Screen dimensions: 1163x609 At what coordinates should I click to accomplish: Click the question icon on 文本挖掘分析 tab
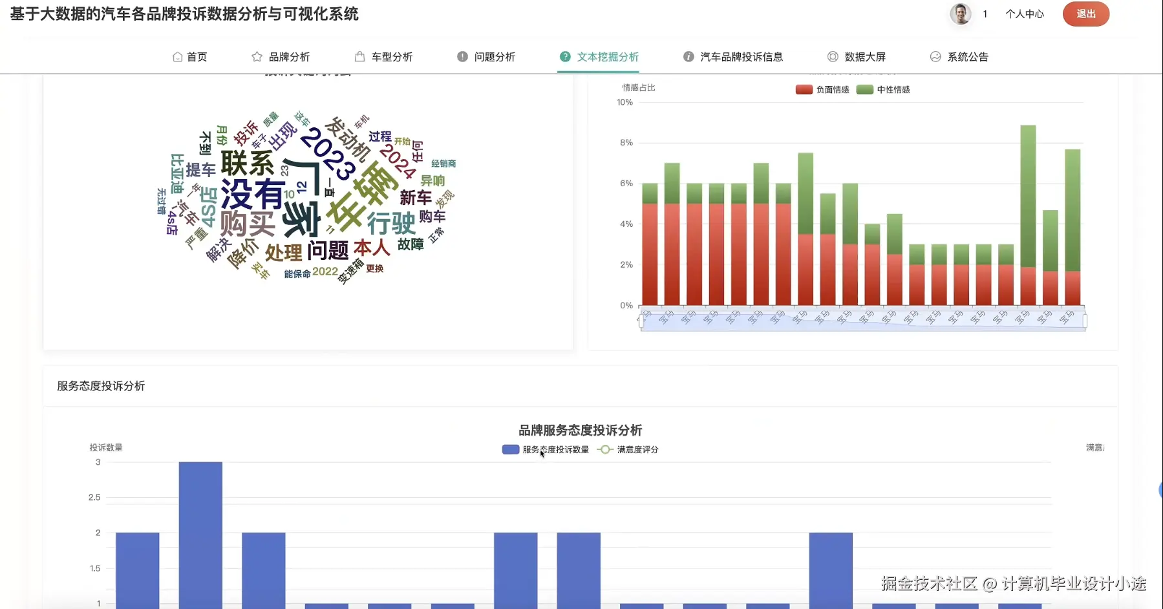tap(565, 56)
